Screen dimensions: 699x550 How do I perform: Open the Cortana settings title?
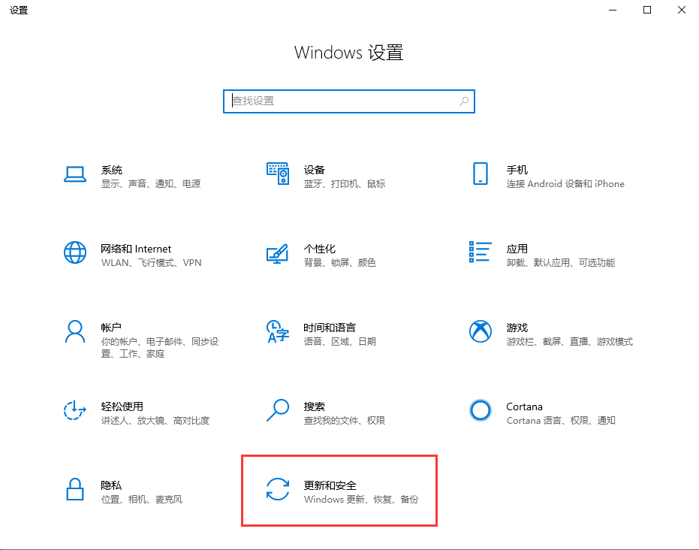tap(524, 406)
